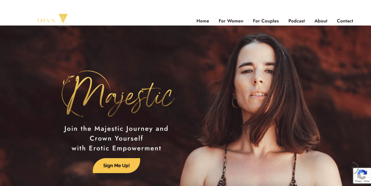The width and height of the screenshot is (371, 186).
Task: Open the Home menu item
Action: click(202, 21)
